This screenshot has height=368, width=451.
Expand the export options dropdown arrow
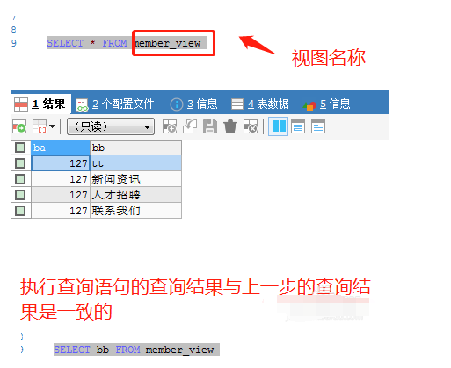tap(52, 126)
